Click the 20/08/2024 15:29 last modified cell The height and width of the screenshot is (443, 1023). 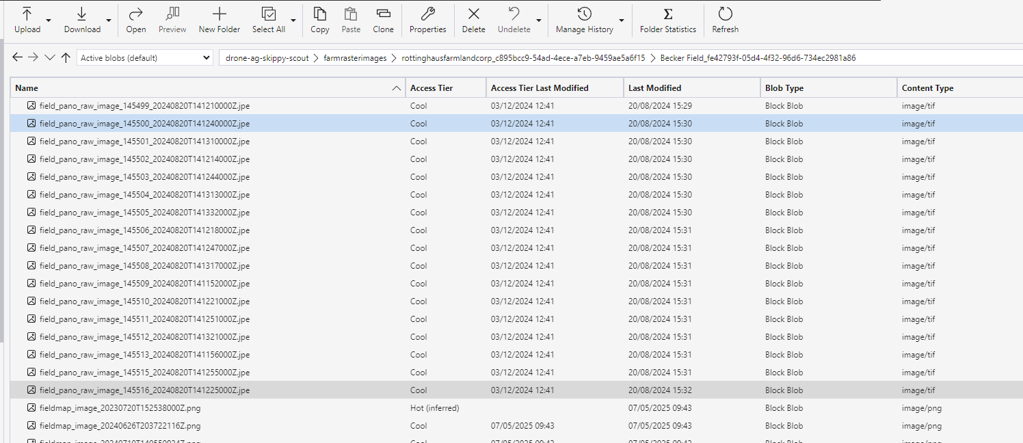[660, 106]
